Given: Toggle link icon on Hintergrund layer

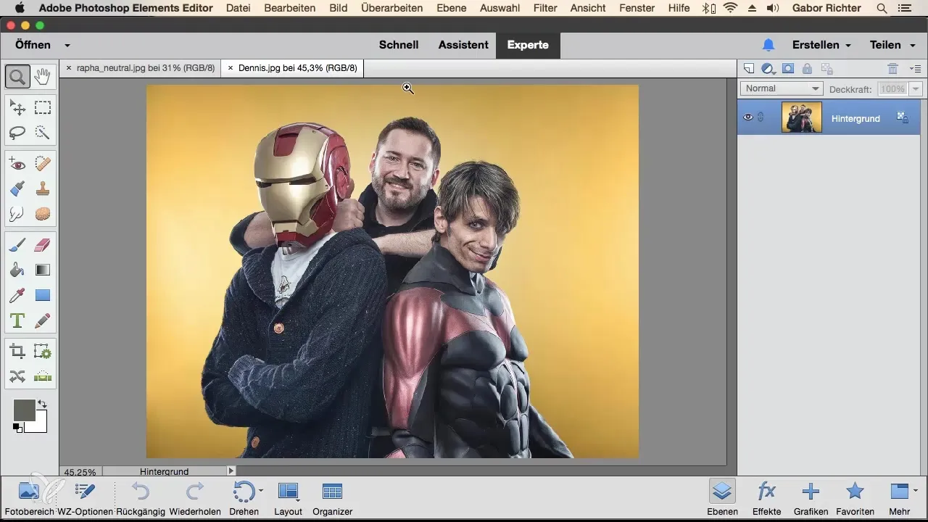Looking at the screenshot, I should point(761,117).
